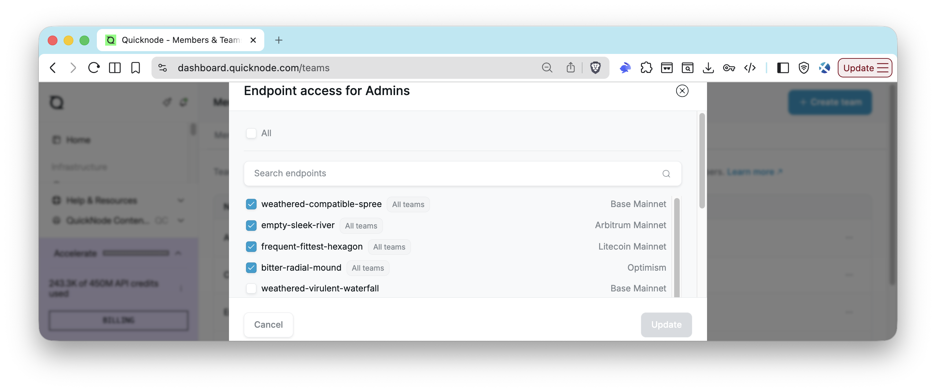Click the dialog's outer scrollbar
Screen dimensions: 936x392
pos(702,161)
